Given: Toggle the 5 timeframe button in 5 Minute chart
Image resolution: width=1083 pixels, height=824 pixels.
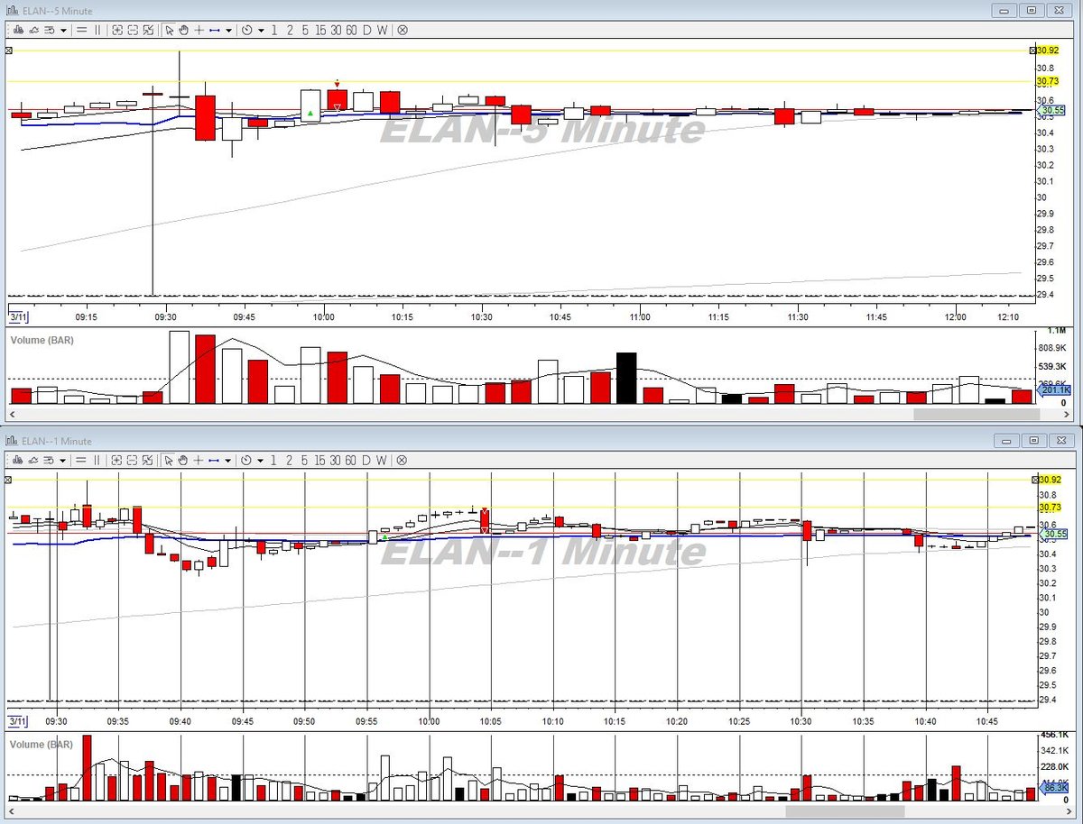Looking at the screenshot, I should coord(305,31).
